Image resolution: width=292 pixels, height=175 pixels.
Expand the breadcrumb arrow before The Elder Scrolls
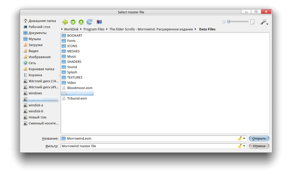point(107,29)
